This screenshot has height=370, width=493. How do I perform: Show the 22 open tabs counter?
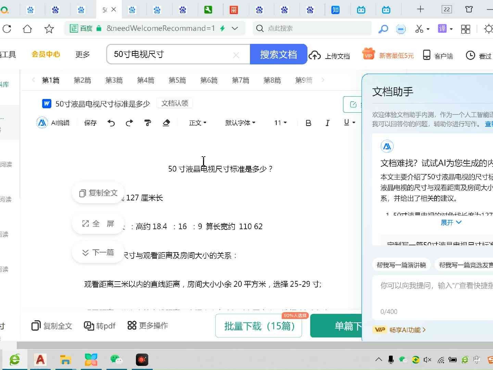point(446,9)
